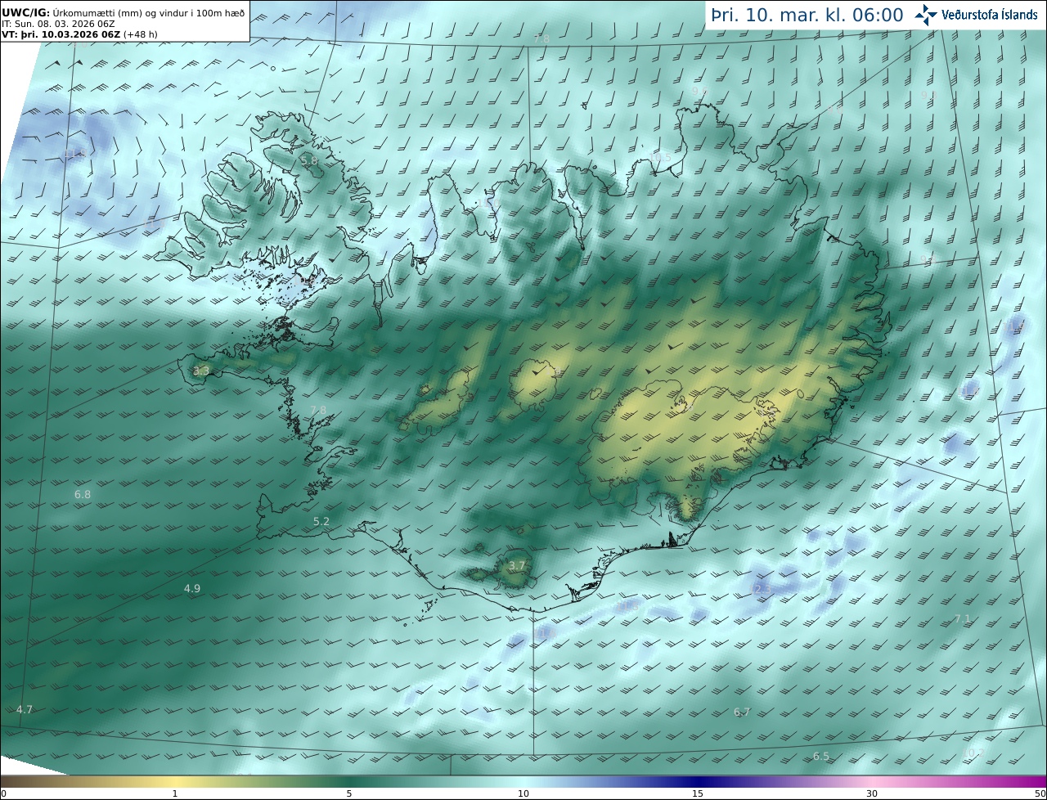Screen dimensions: 1047x800
Task: Click the 12.3 value in the blue patch
Action: click(761, 590)
